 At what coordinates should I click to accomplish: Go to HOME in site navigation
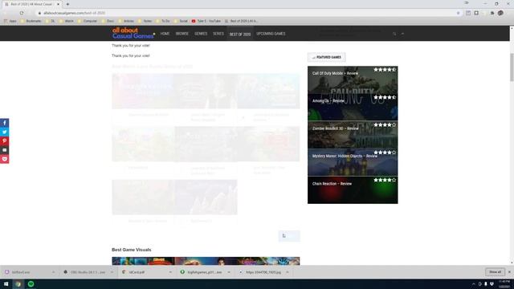(x=165, y=34)
